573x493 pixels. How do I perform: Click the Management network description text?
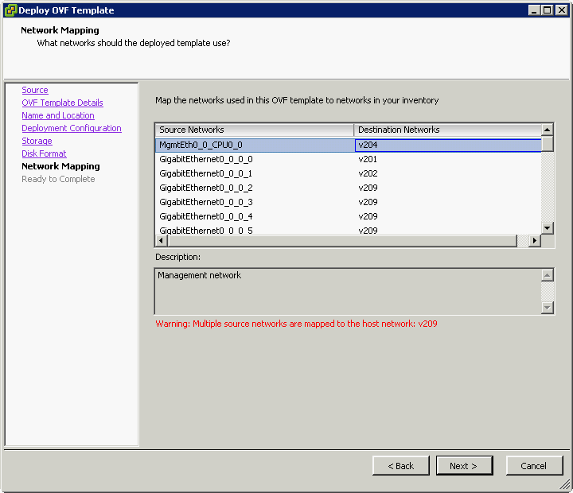tap(199, 275)
